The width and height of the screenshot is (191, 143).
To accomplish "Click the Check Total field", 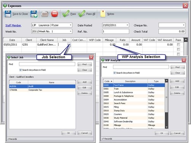I will coord(172,31).
